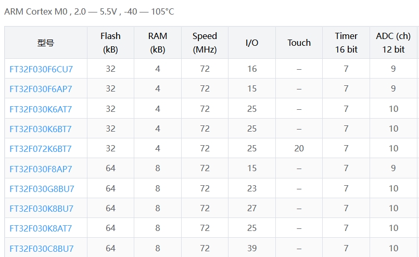The width and height of the screenshot is (419, 257).
Task: Select the RAM (kB) column header
Action: (158, 43)
